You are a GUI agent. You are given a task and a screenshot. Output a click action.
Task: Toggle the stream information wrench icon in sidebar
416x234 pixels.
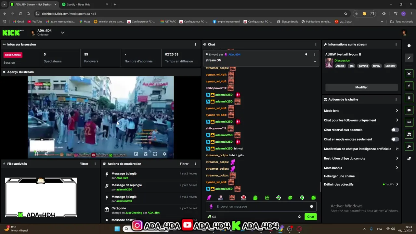click(409, 147)
